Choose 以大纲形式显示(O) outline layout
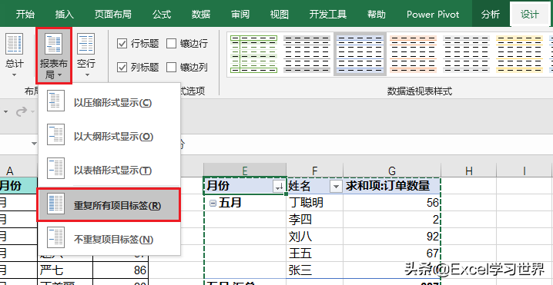553x285 pixels. tap(109, 137)
